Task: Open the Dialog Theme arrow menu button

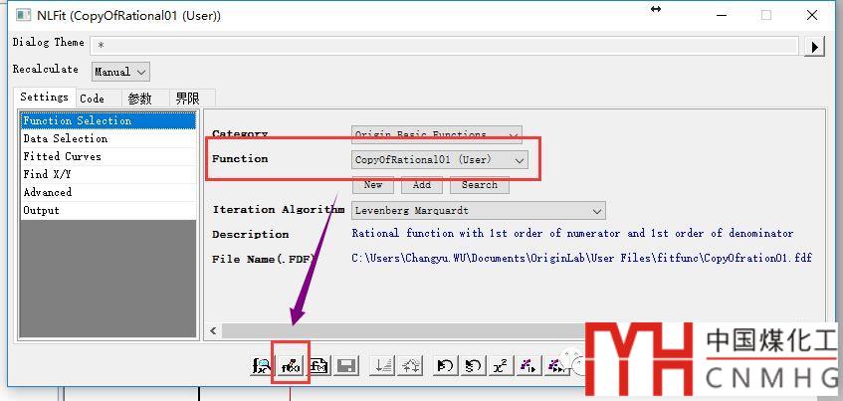Action: 814,47
